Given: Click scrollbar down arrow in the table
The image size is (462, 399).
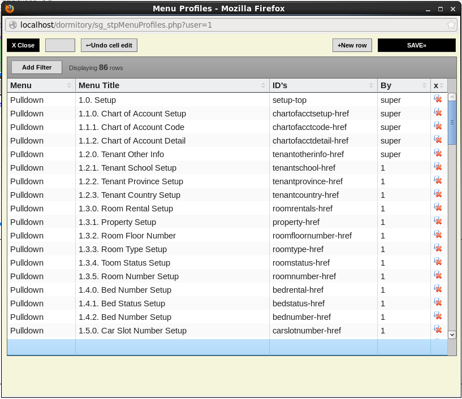Looking at the screenshot, I should (x=452, y=335).
